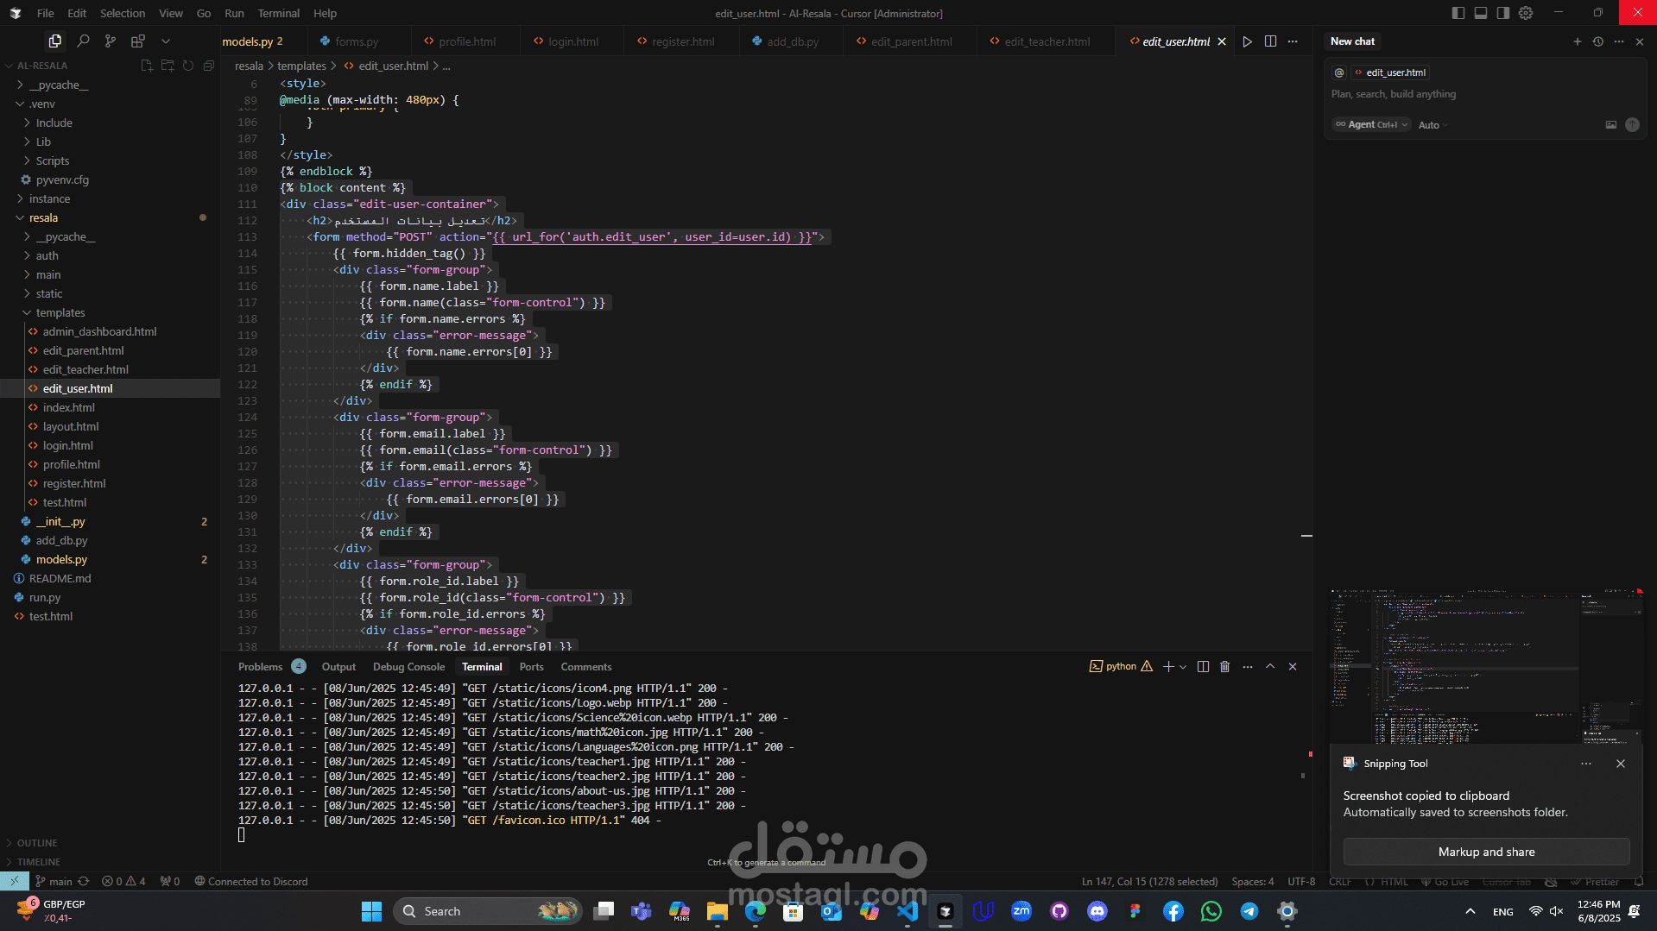Viewport: 1657px width, 931px height.
Task: Open run.py in the file tree
Action: pos(45,598)
